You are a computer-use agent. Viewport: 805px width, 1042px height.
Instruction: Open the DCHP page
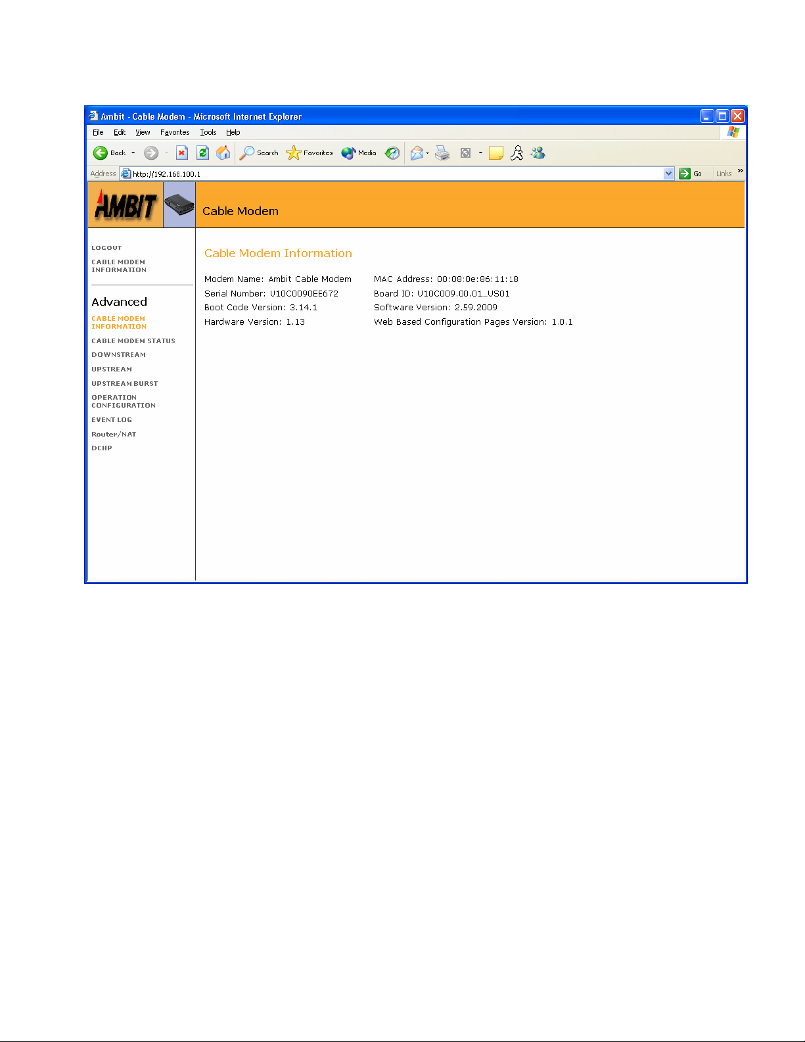(102, 448)
